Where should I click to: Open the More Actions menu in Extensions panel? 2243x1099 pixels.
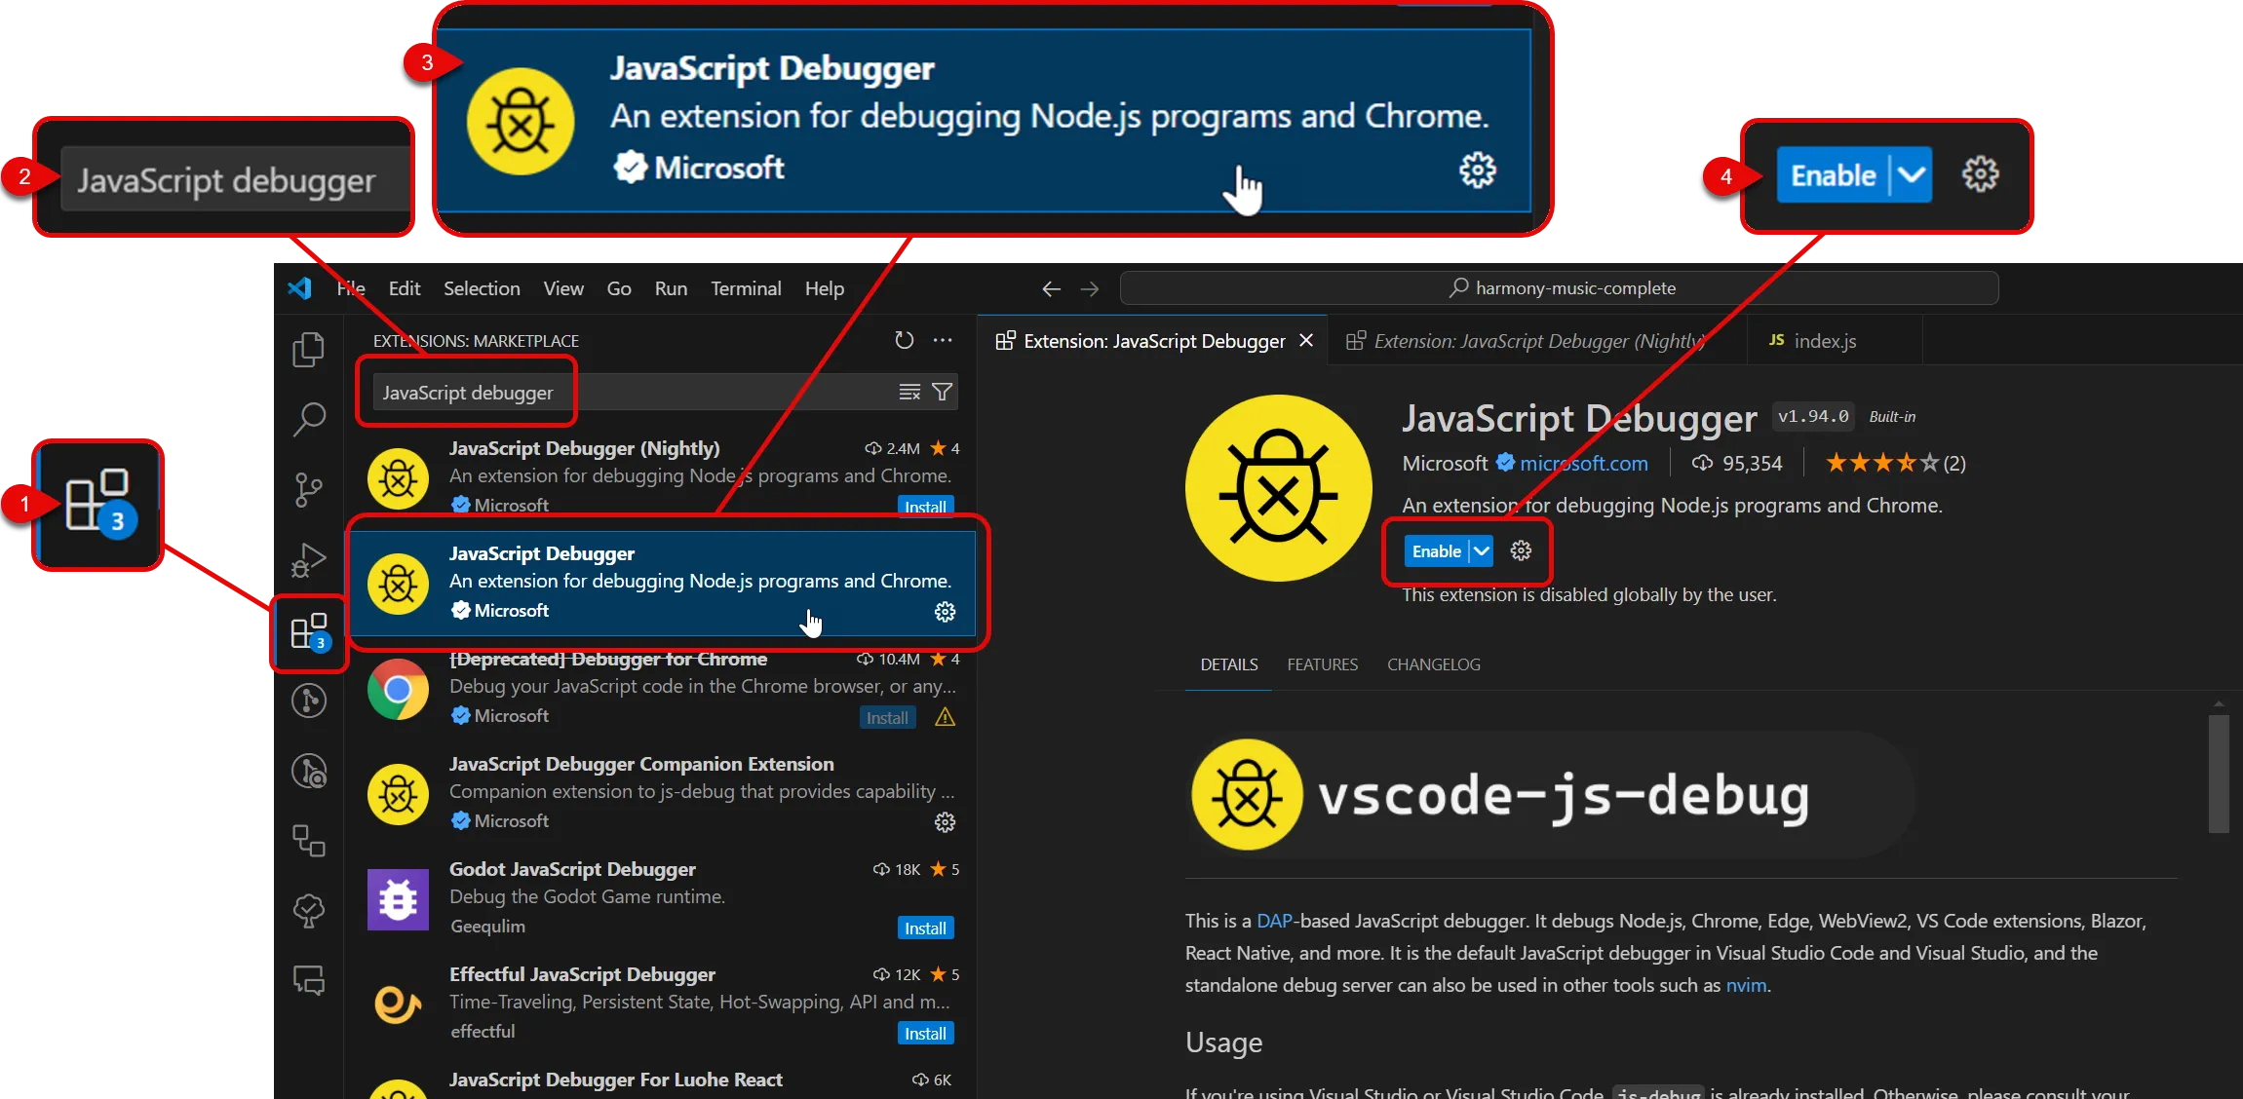942,340
